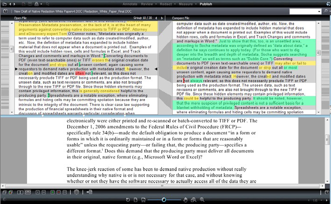Go to next document arrow in top toolbar
This screenshot has width=331, height=204.
point(14,4)
